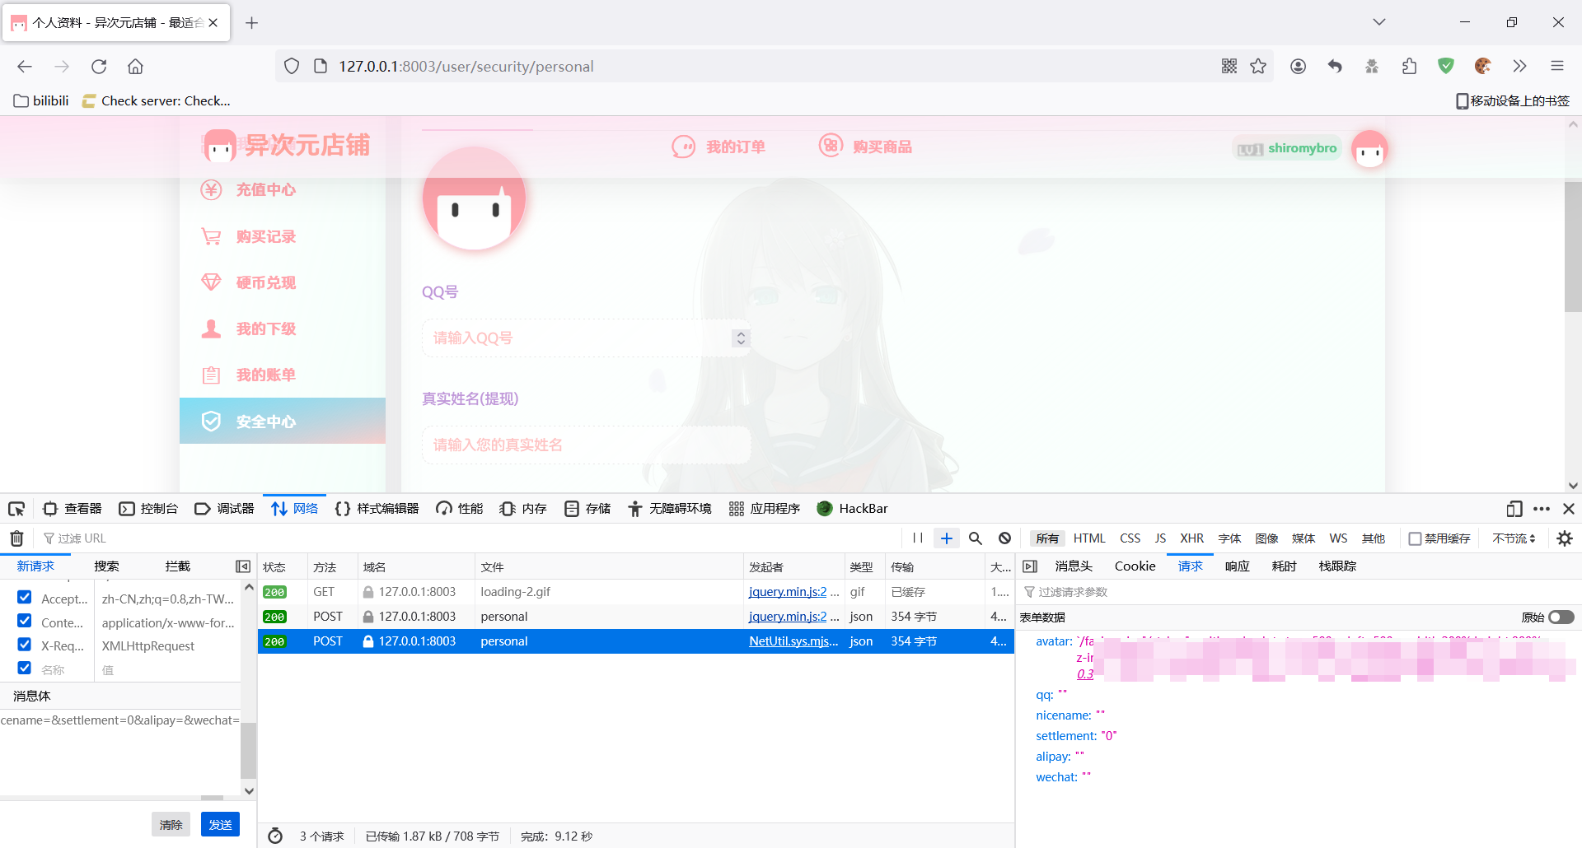Select the element picker tool in DevTools

click(16, 508)
